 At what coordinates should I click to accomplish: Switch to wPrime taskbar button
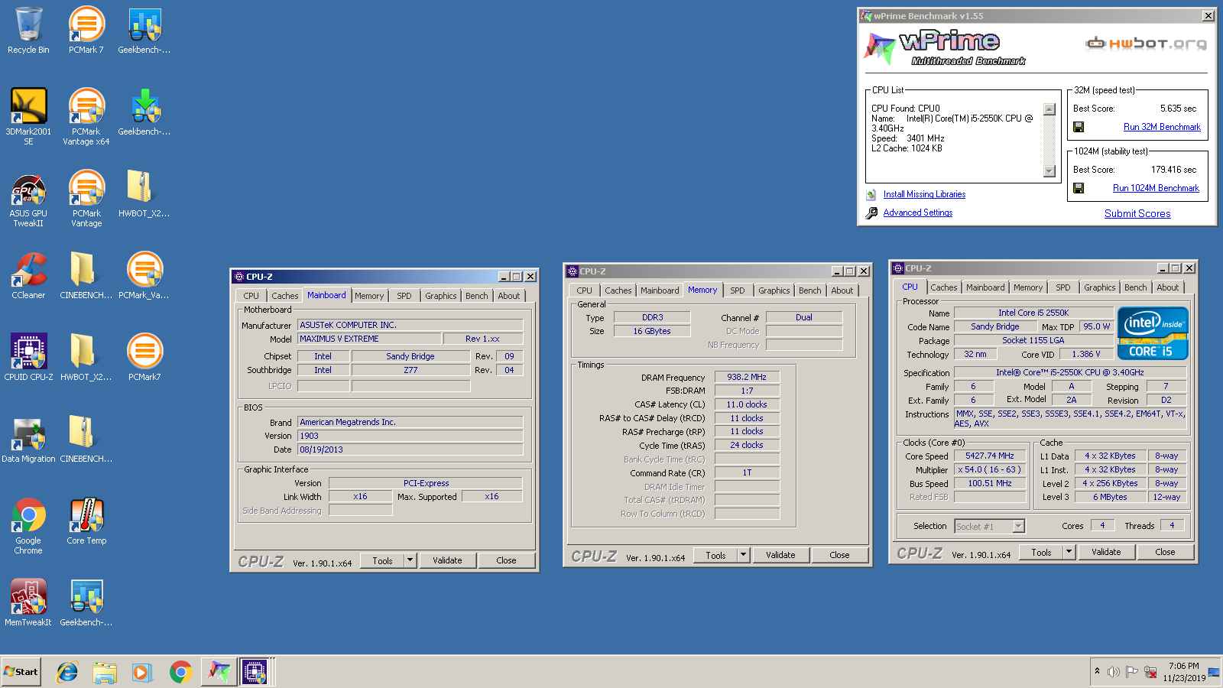(x=219, y=672)
